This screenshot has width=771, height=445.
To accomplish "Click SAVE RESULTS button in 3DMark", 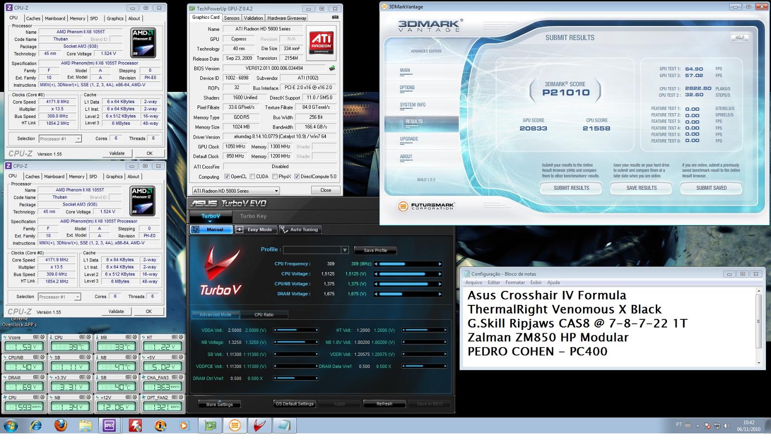I will [x=641, y=188].
